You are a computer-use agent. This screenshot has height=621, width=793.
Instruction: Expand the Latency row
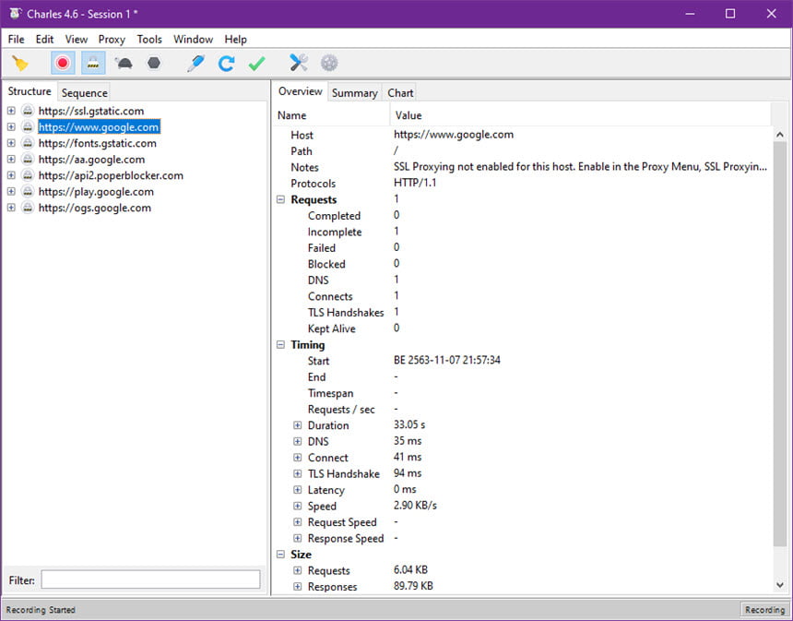point(297,490)
